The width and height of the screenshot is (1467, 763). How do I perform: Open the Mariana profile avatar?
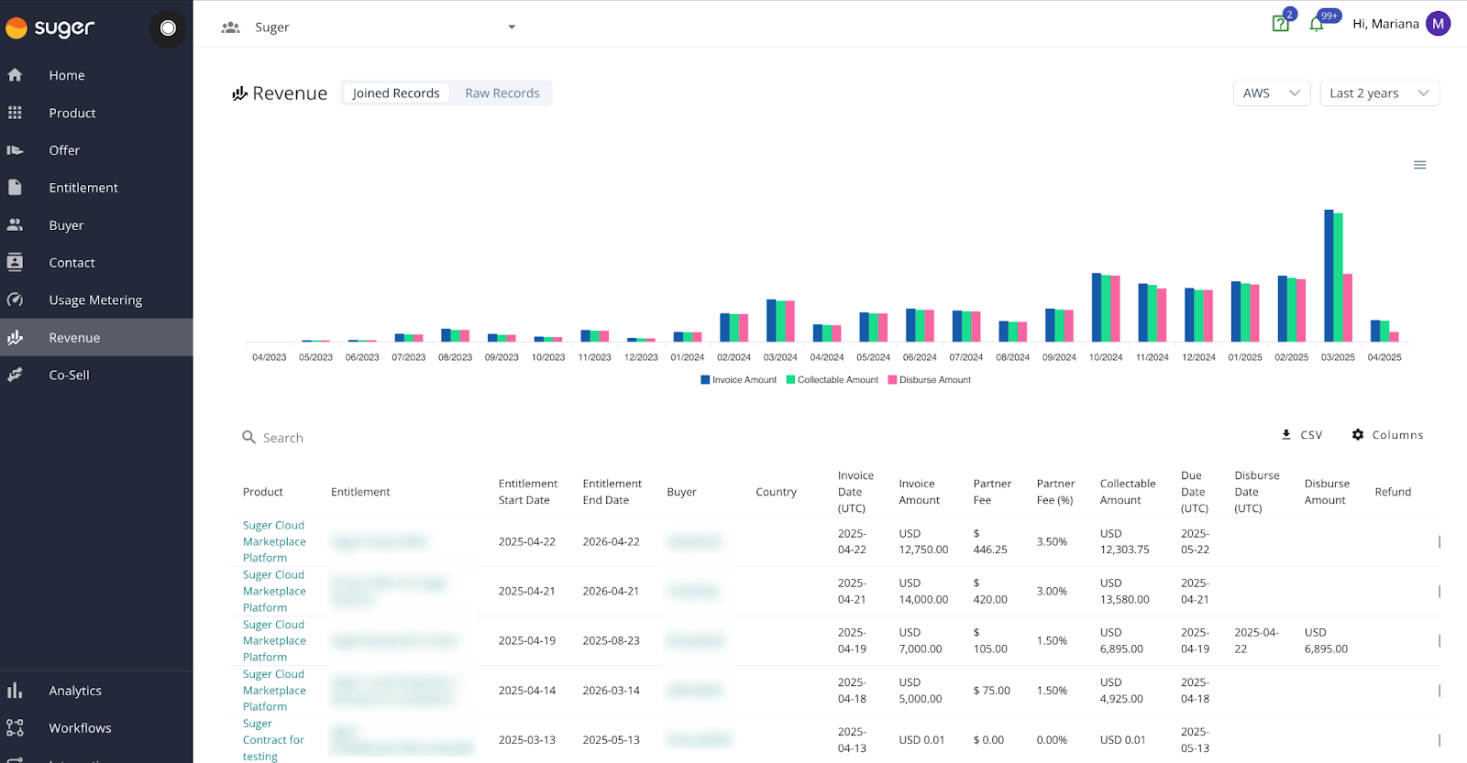pyautogui.click(x=1439, y=24)
